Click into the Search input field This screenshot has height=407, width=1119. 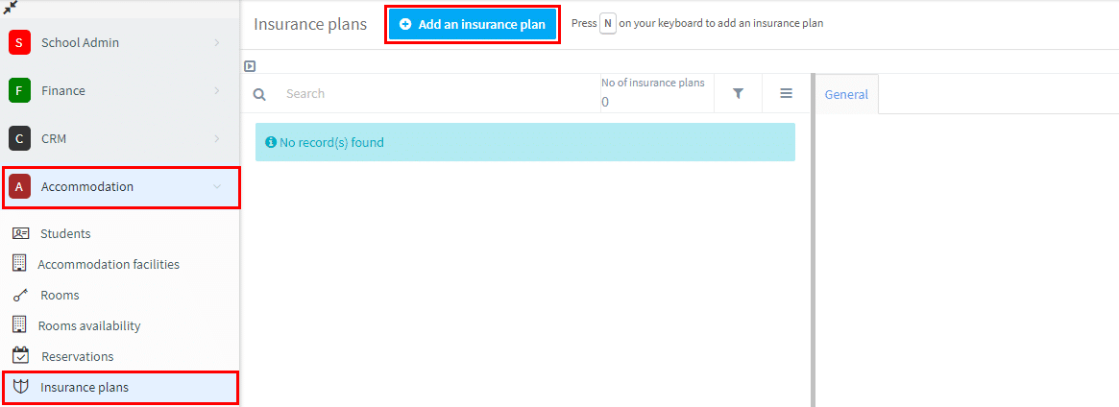tap(439, 93)
